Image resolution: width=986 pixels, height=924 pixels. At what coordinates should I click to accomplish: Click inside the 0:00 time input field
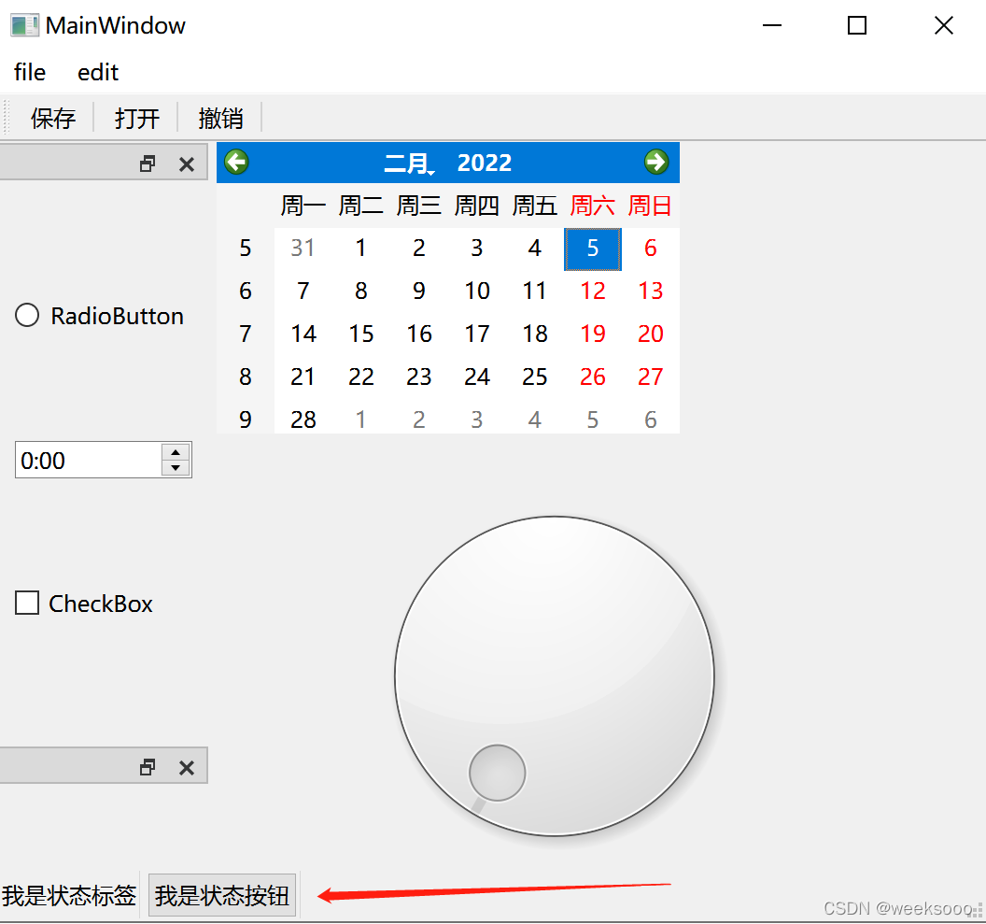(x=84, y=460)
